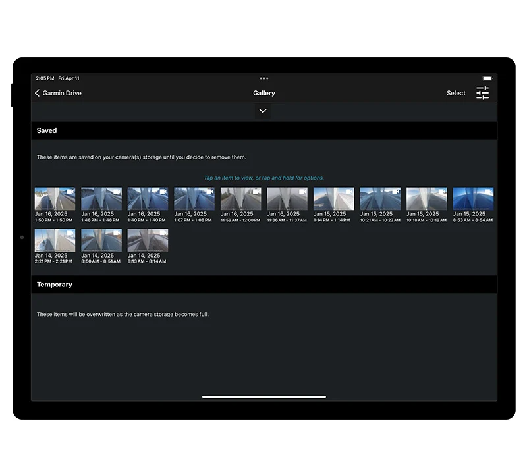Click the camera icon on Jan 14 2:21 PM thumbnail
The image size is (527, 461).
[70, 234]
